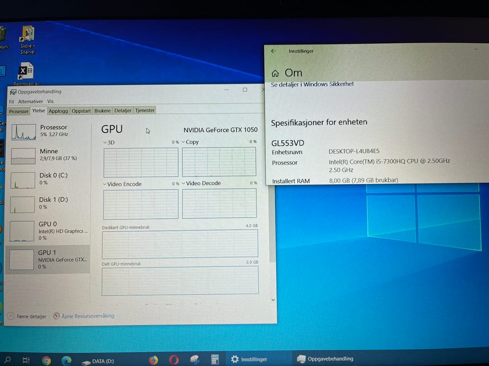This screenshot has width=489, height=366.
Task: Open the Oppstart tab
Action: 81,111
